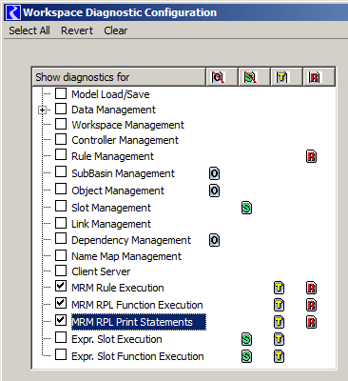Click the Revert menu item
Viewport: 348px width, 381px height.
click(x=77, y=30)
